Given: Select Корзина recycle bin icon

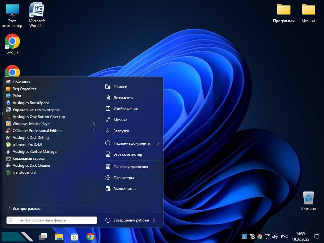Looking at the screenshot, I should (x=308, y=201).
